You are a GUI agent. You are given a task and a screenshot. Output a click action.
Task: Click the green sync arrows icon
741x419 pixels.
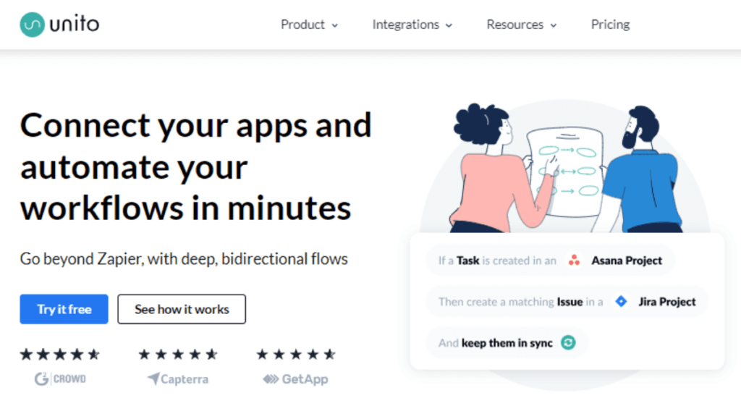567,342
